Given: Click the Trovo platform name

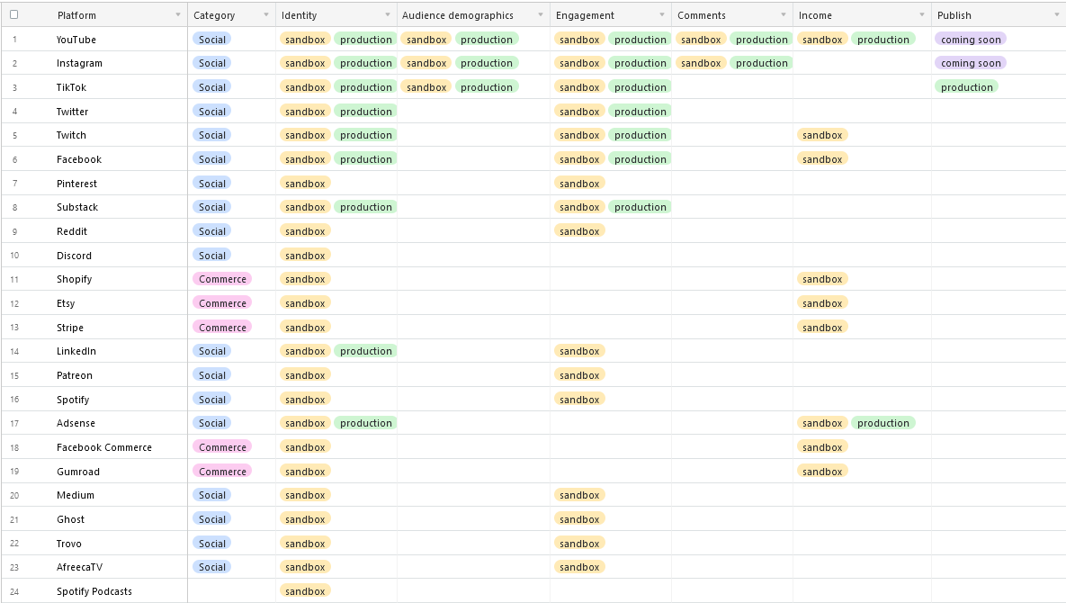Looking at the screenshot, I should (69, 544).
